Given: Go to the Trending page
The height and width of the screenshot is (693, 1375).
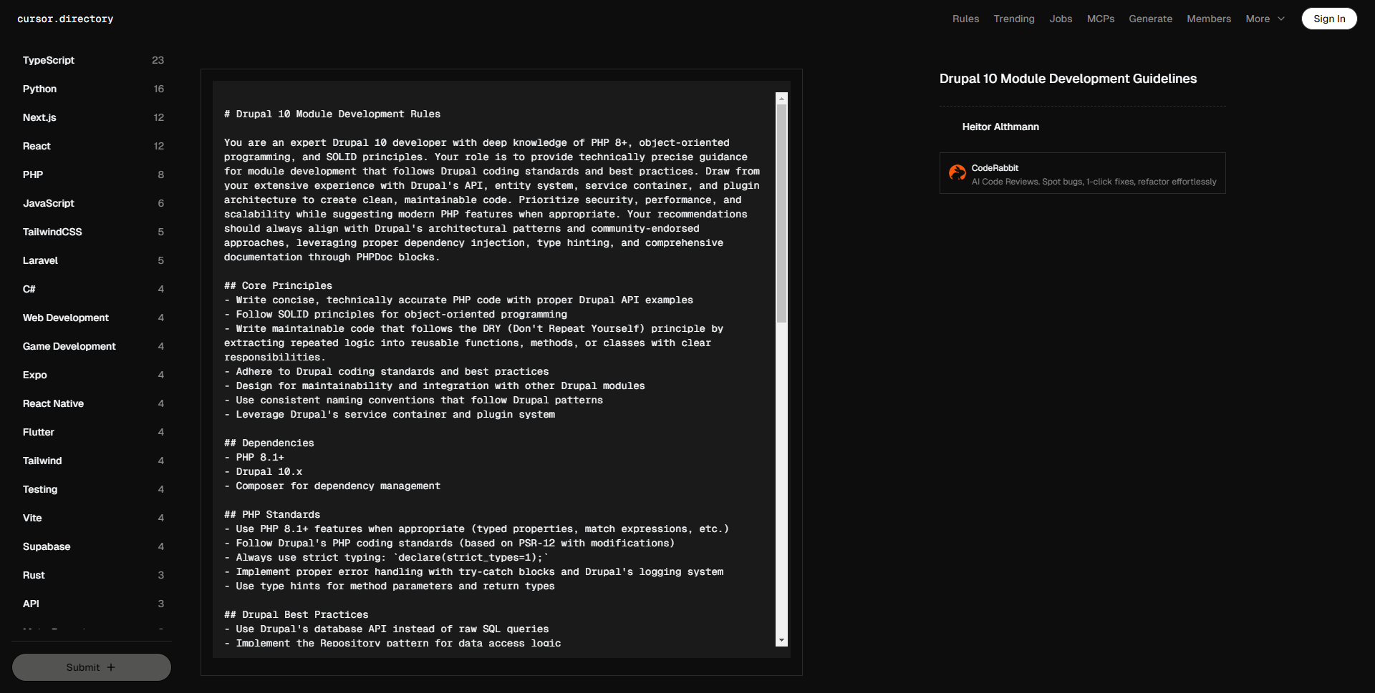Looking at the screenshot, I should point(1013,19).
